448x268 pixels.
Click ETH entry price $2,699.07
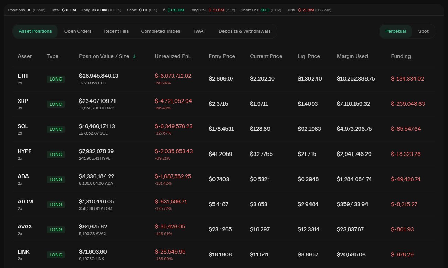[221, 79]
